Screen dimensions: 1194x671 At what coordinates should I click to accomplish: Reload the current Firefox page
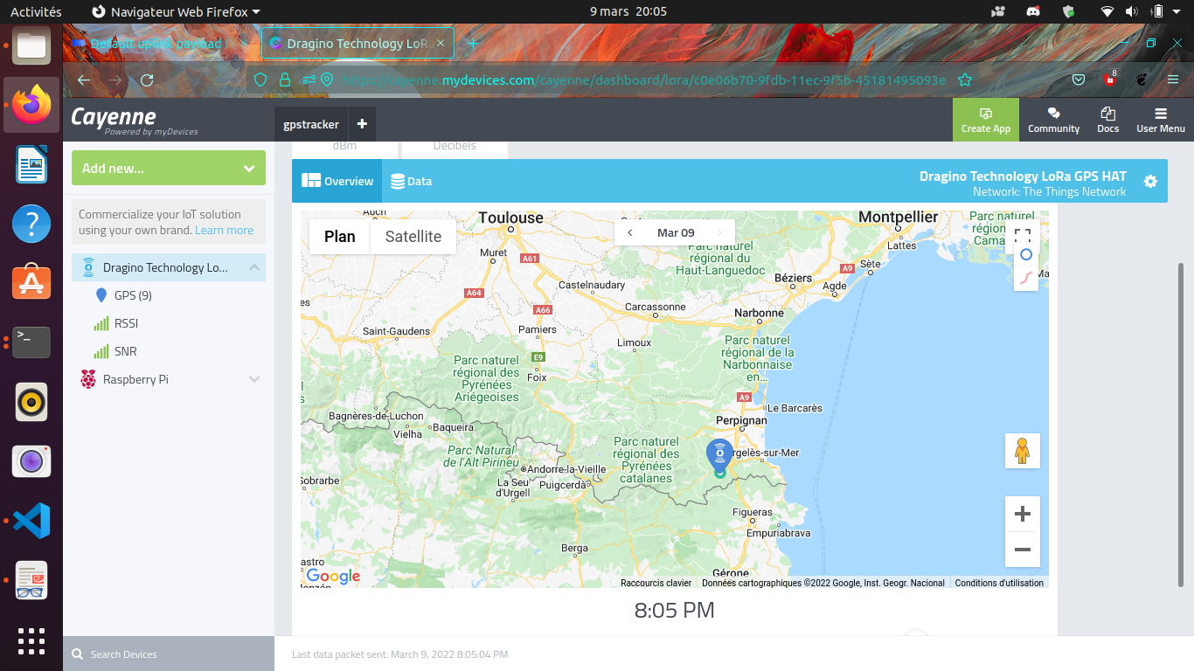point(147,80)
